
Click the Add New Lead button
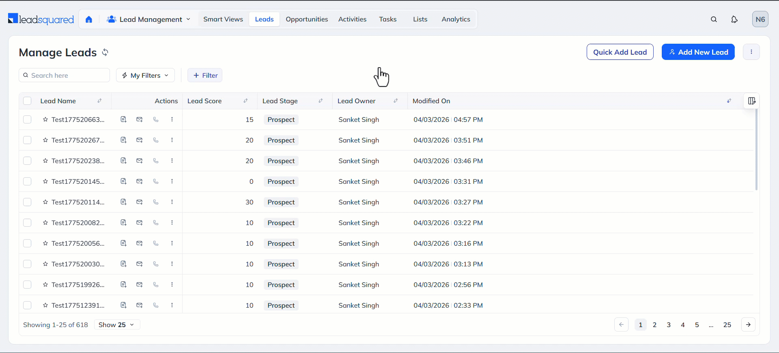point(698,52)
